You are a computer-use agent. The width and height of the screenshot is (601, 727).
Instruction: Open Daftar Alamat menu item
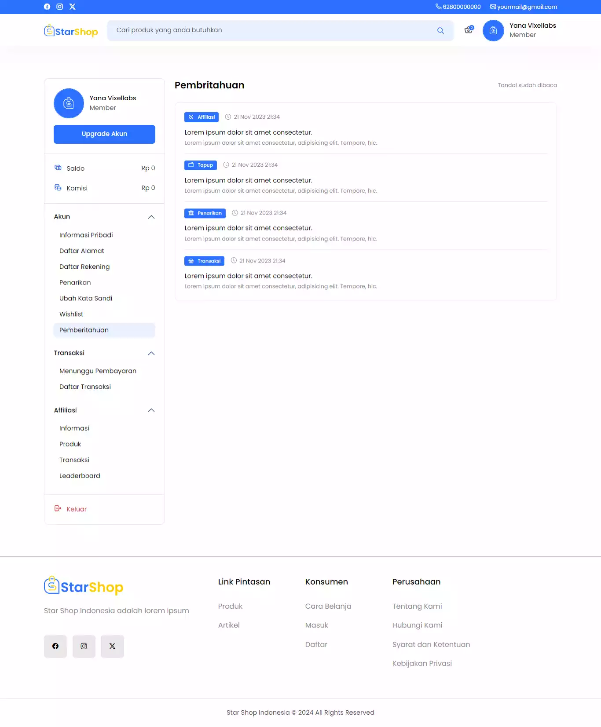pyautogui.click(x=82, y=251)
